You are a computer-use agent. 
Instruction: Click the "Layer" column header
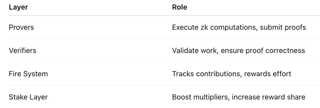point(18,7)
